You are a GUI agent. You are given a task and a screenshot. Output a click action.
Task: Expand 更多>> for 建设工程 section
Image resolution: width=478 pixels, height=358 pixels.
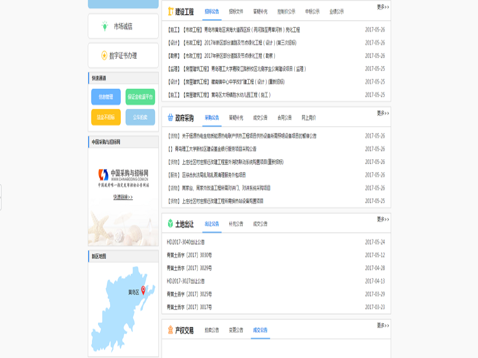pyautogui.click(x=383, y=7)
